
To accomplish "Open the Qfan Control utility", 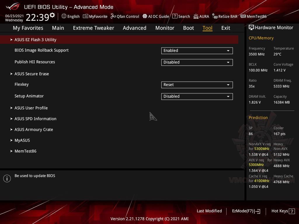I will point(125,16).
